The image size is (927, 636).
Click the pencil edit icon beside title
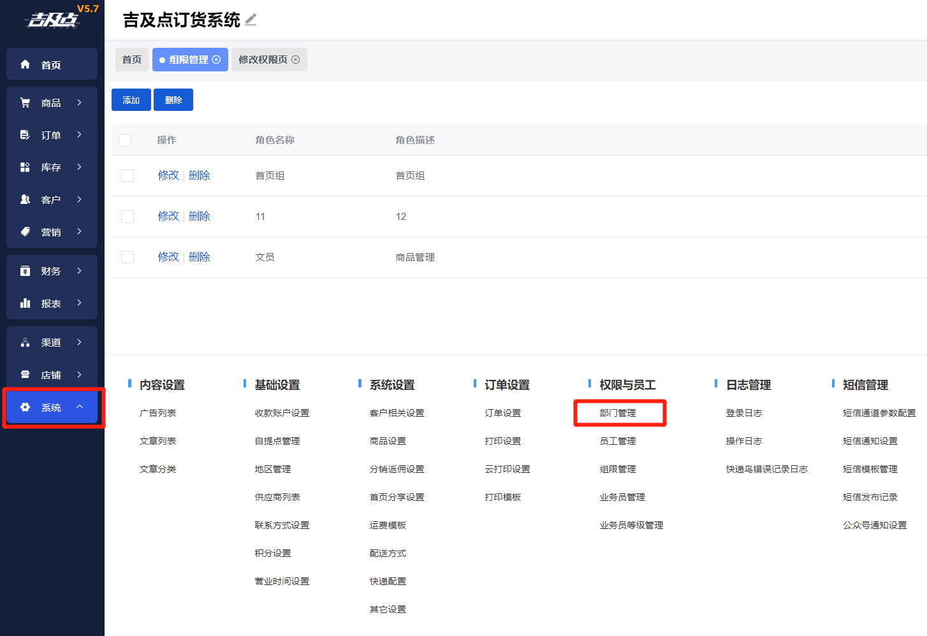251,20
